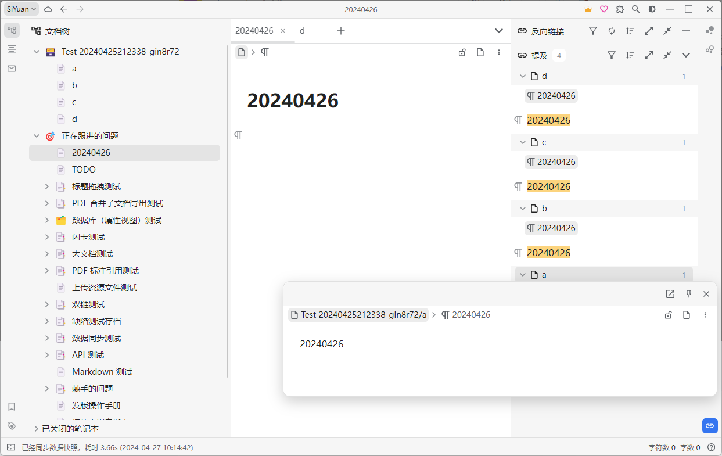The image size is (722, 456).
Task: Toggle edit lock in main editor breadcrumb
Action: (x=462, y=52)
